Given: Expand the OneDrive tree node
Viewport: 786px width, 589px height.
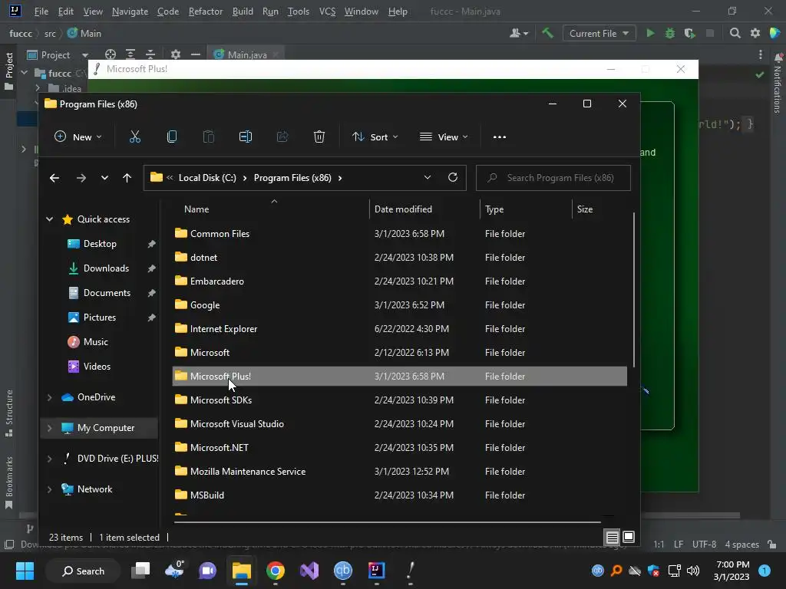Looking at the screenshot, I should click(49, 397).
